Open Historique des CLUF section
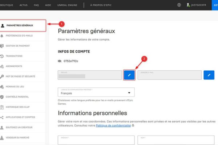This screenshot has height=145, width=218. pos(18,107)
